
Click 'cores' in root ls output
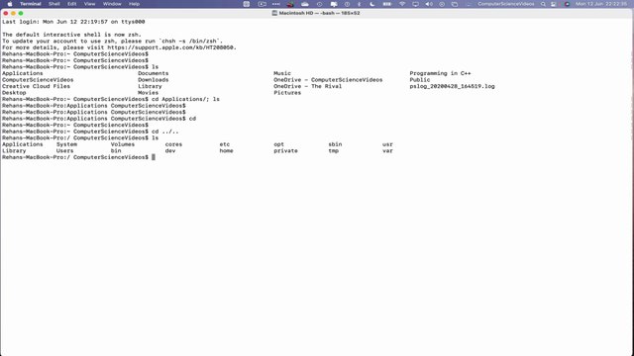point(173,144)
